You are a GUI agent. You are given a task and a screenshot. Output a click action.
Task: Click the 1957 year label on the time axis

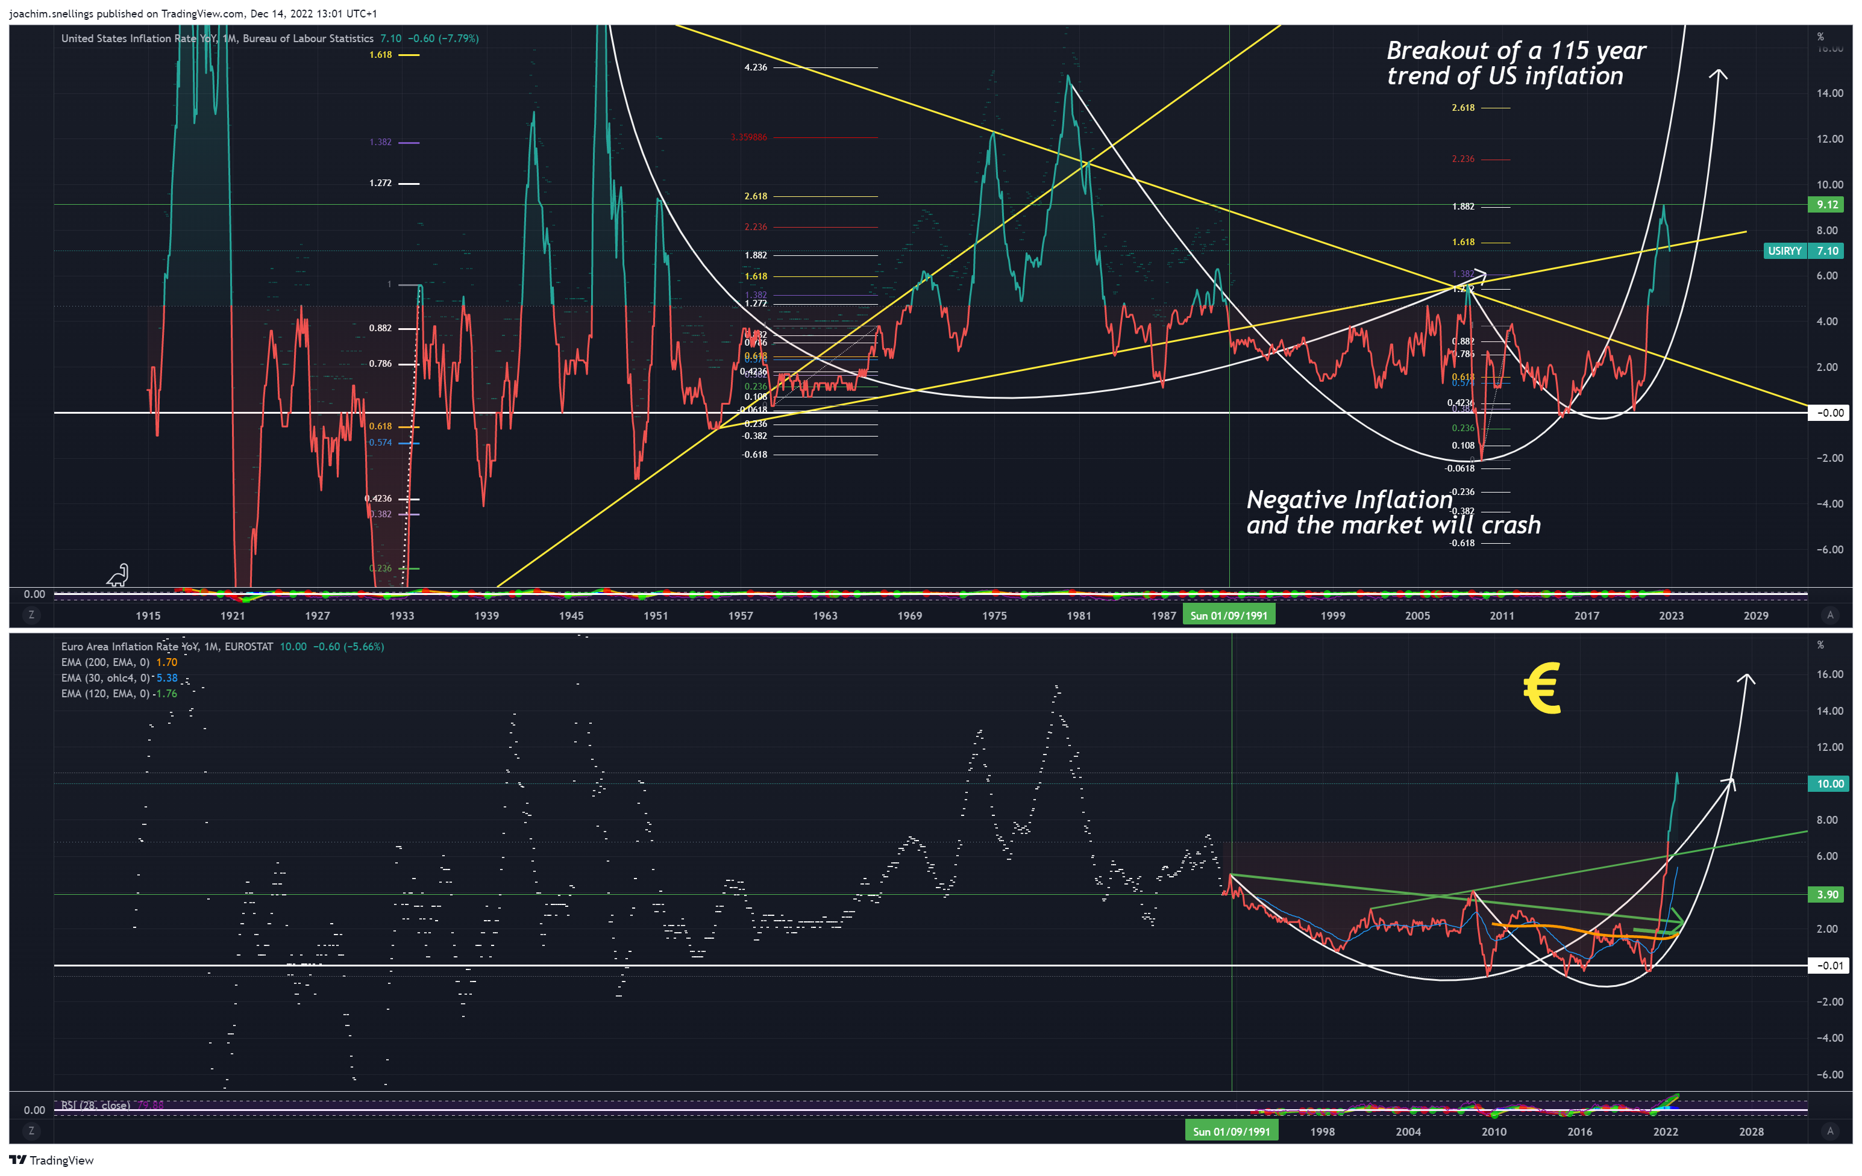tap(740, 615)
